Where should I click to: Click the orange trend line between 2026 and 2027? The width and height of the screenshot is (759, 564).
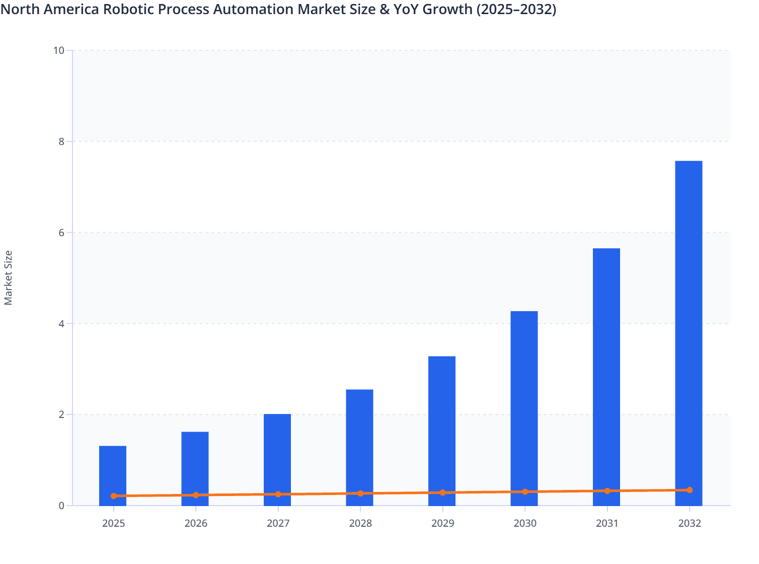tap(237, 495)
